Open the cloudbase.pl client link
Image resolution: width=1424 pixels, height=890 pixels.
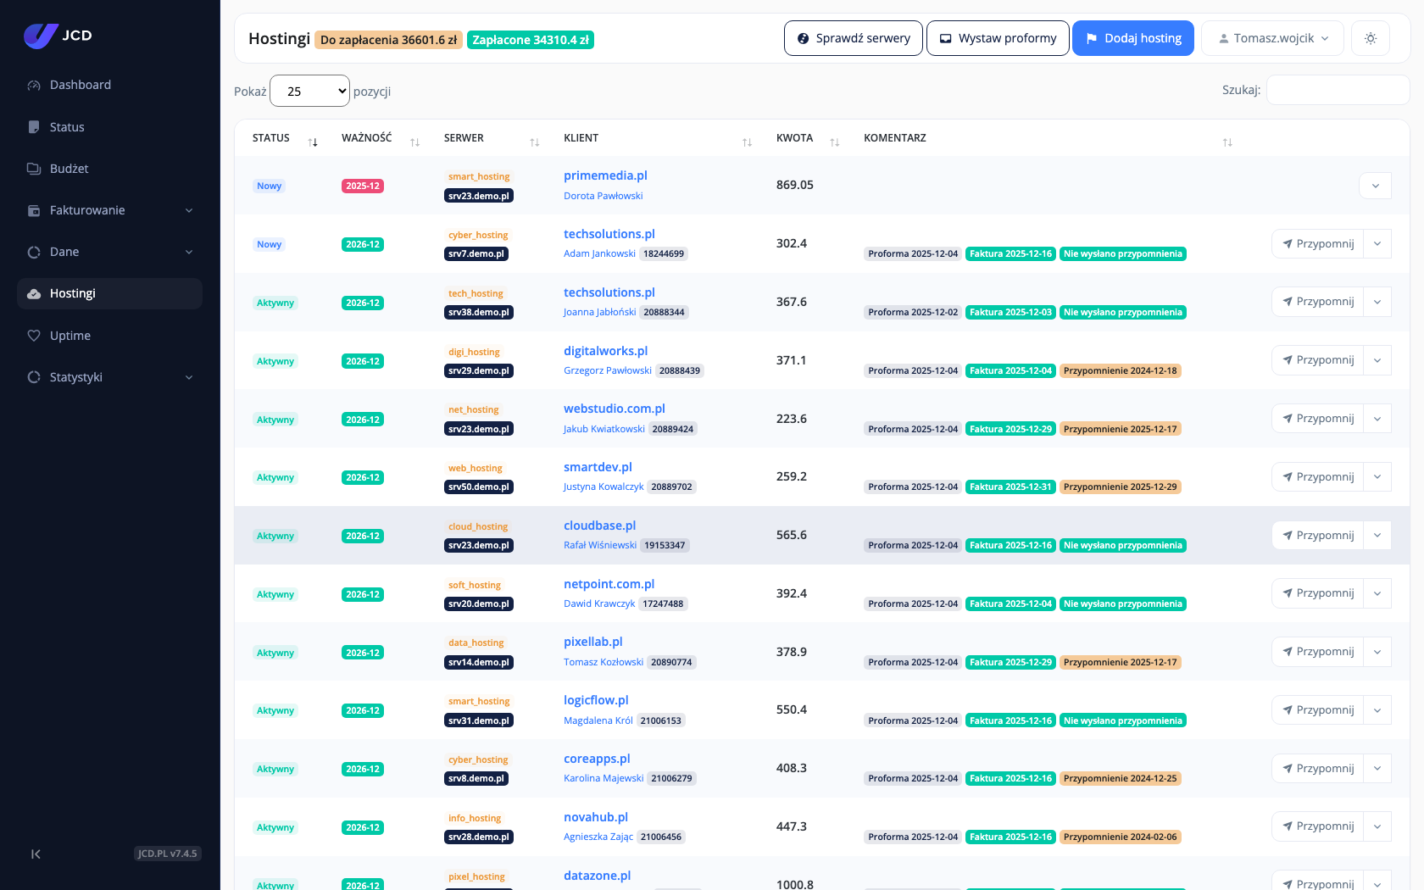click(x=599, y=526)
